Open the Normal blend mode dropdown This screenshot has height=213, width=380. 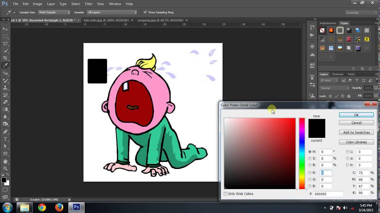click(x=335, y=88)
